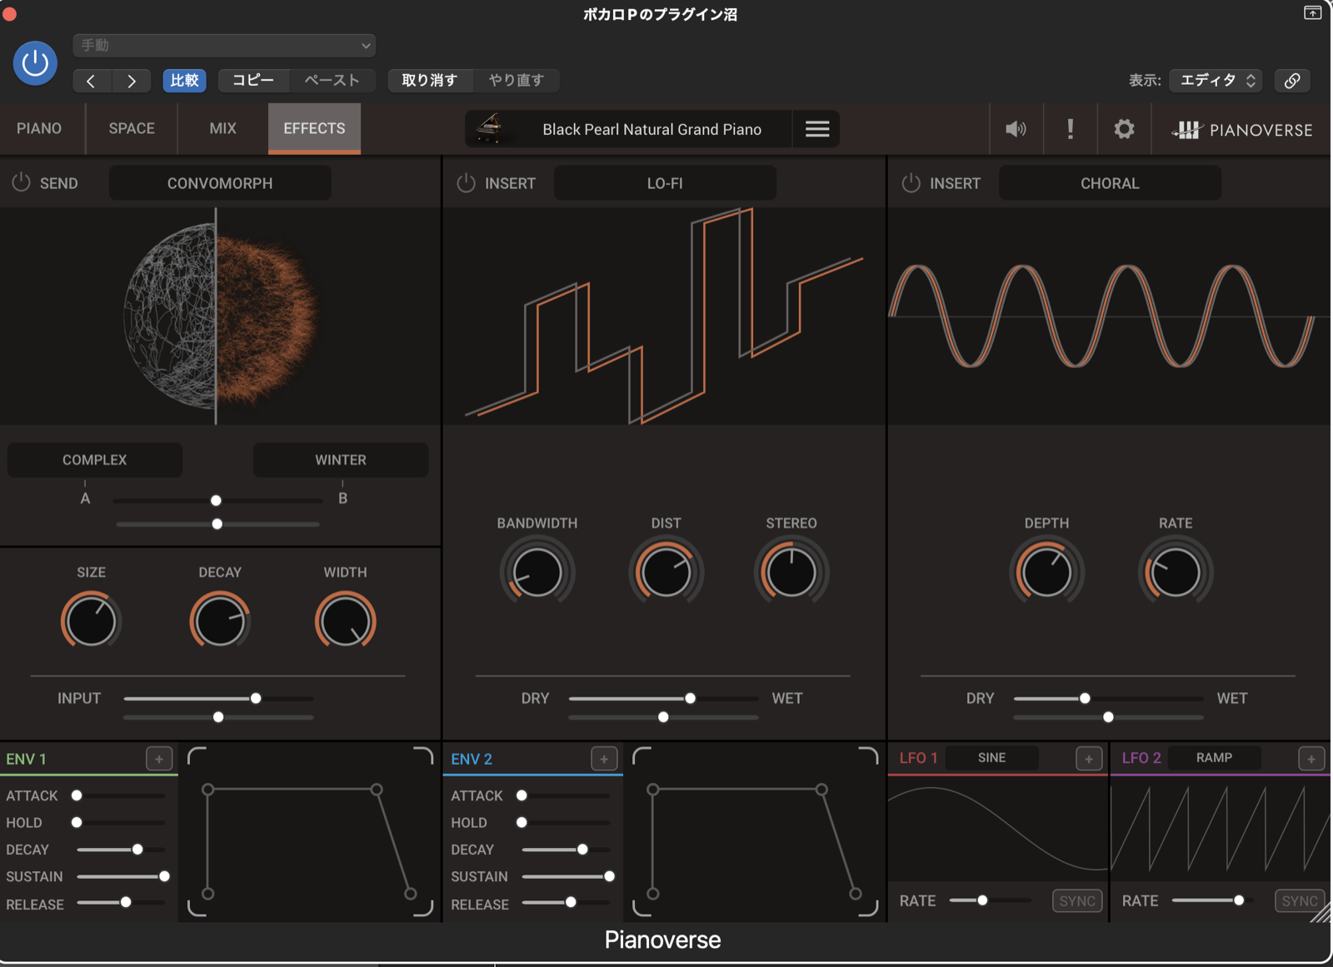Toggle the CHORAL insert power
Image resolution: width=1333 pixels, height=967 pixels.
[911, 182]
